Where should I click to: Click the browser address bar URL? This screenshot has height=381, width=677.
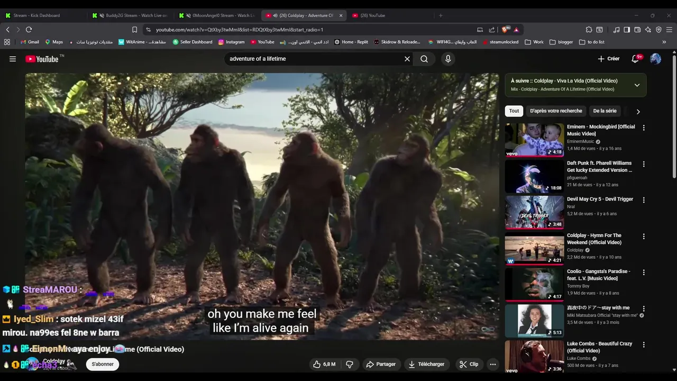(x=240, y=30)
